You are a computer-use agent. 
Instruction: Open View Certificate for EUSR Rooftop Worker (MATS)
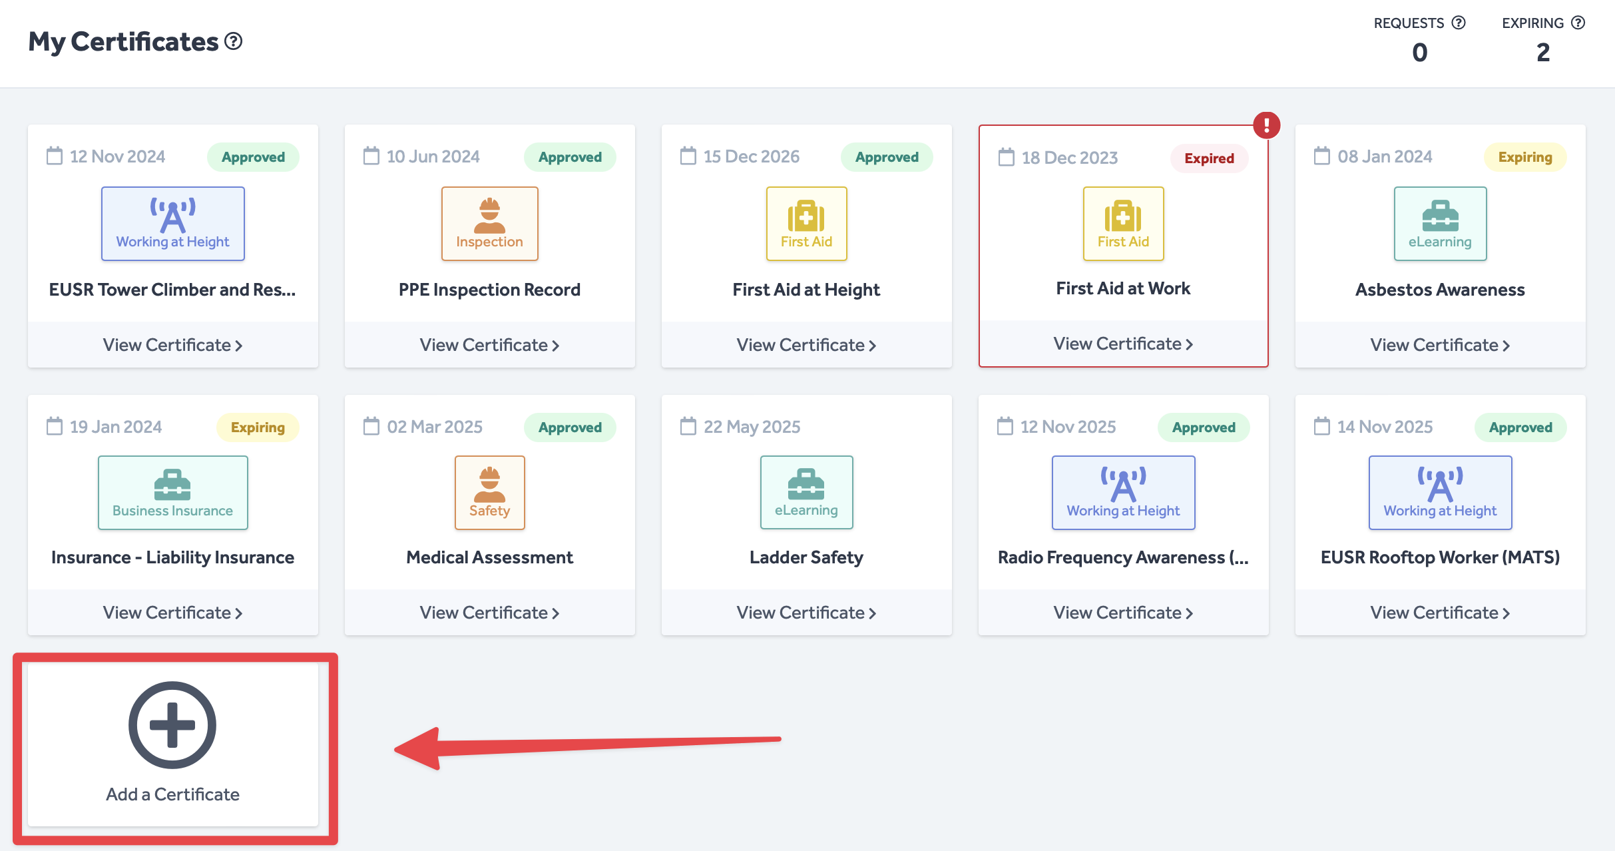coord(1440,613)
